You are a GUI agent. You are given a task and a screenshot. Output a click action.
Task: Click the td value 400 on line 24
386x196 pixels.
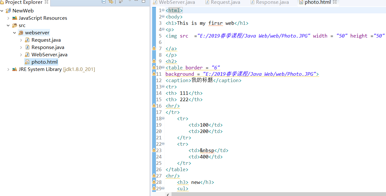click(204, 157)
